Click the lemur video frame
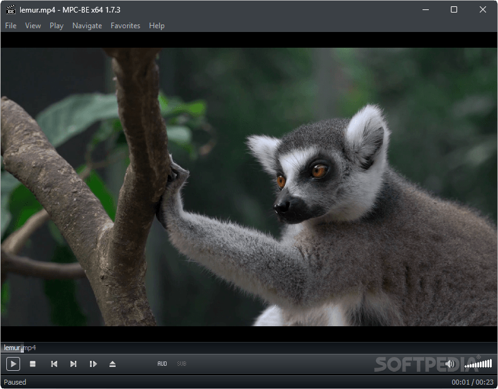This screenshot has width=498, height=389. (249, 187)
